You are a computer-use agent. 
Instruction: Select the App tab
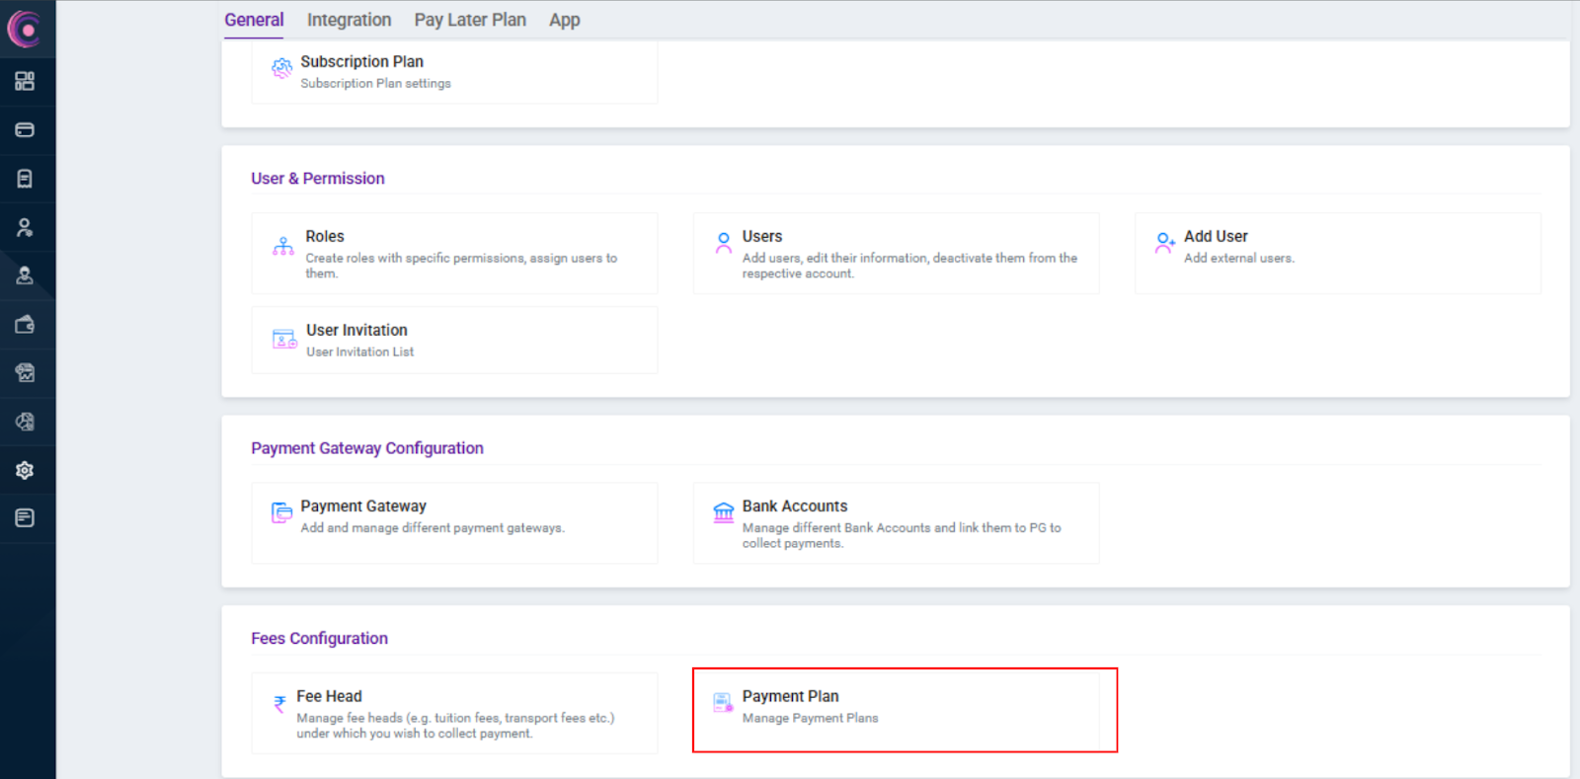click(564, 20)
